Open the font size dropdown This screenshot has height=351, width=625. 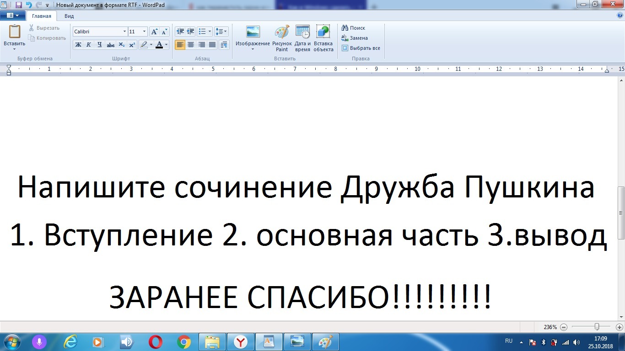click(143, 32)
